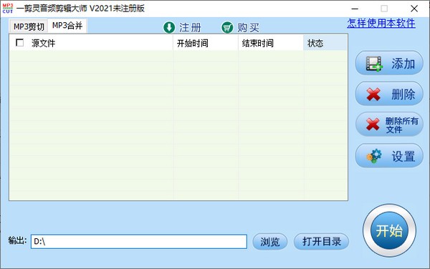Click the gear icon on 设置
Screen dimensions: 430x269
pos(374,156)
